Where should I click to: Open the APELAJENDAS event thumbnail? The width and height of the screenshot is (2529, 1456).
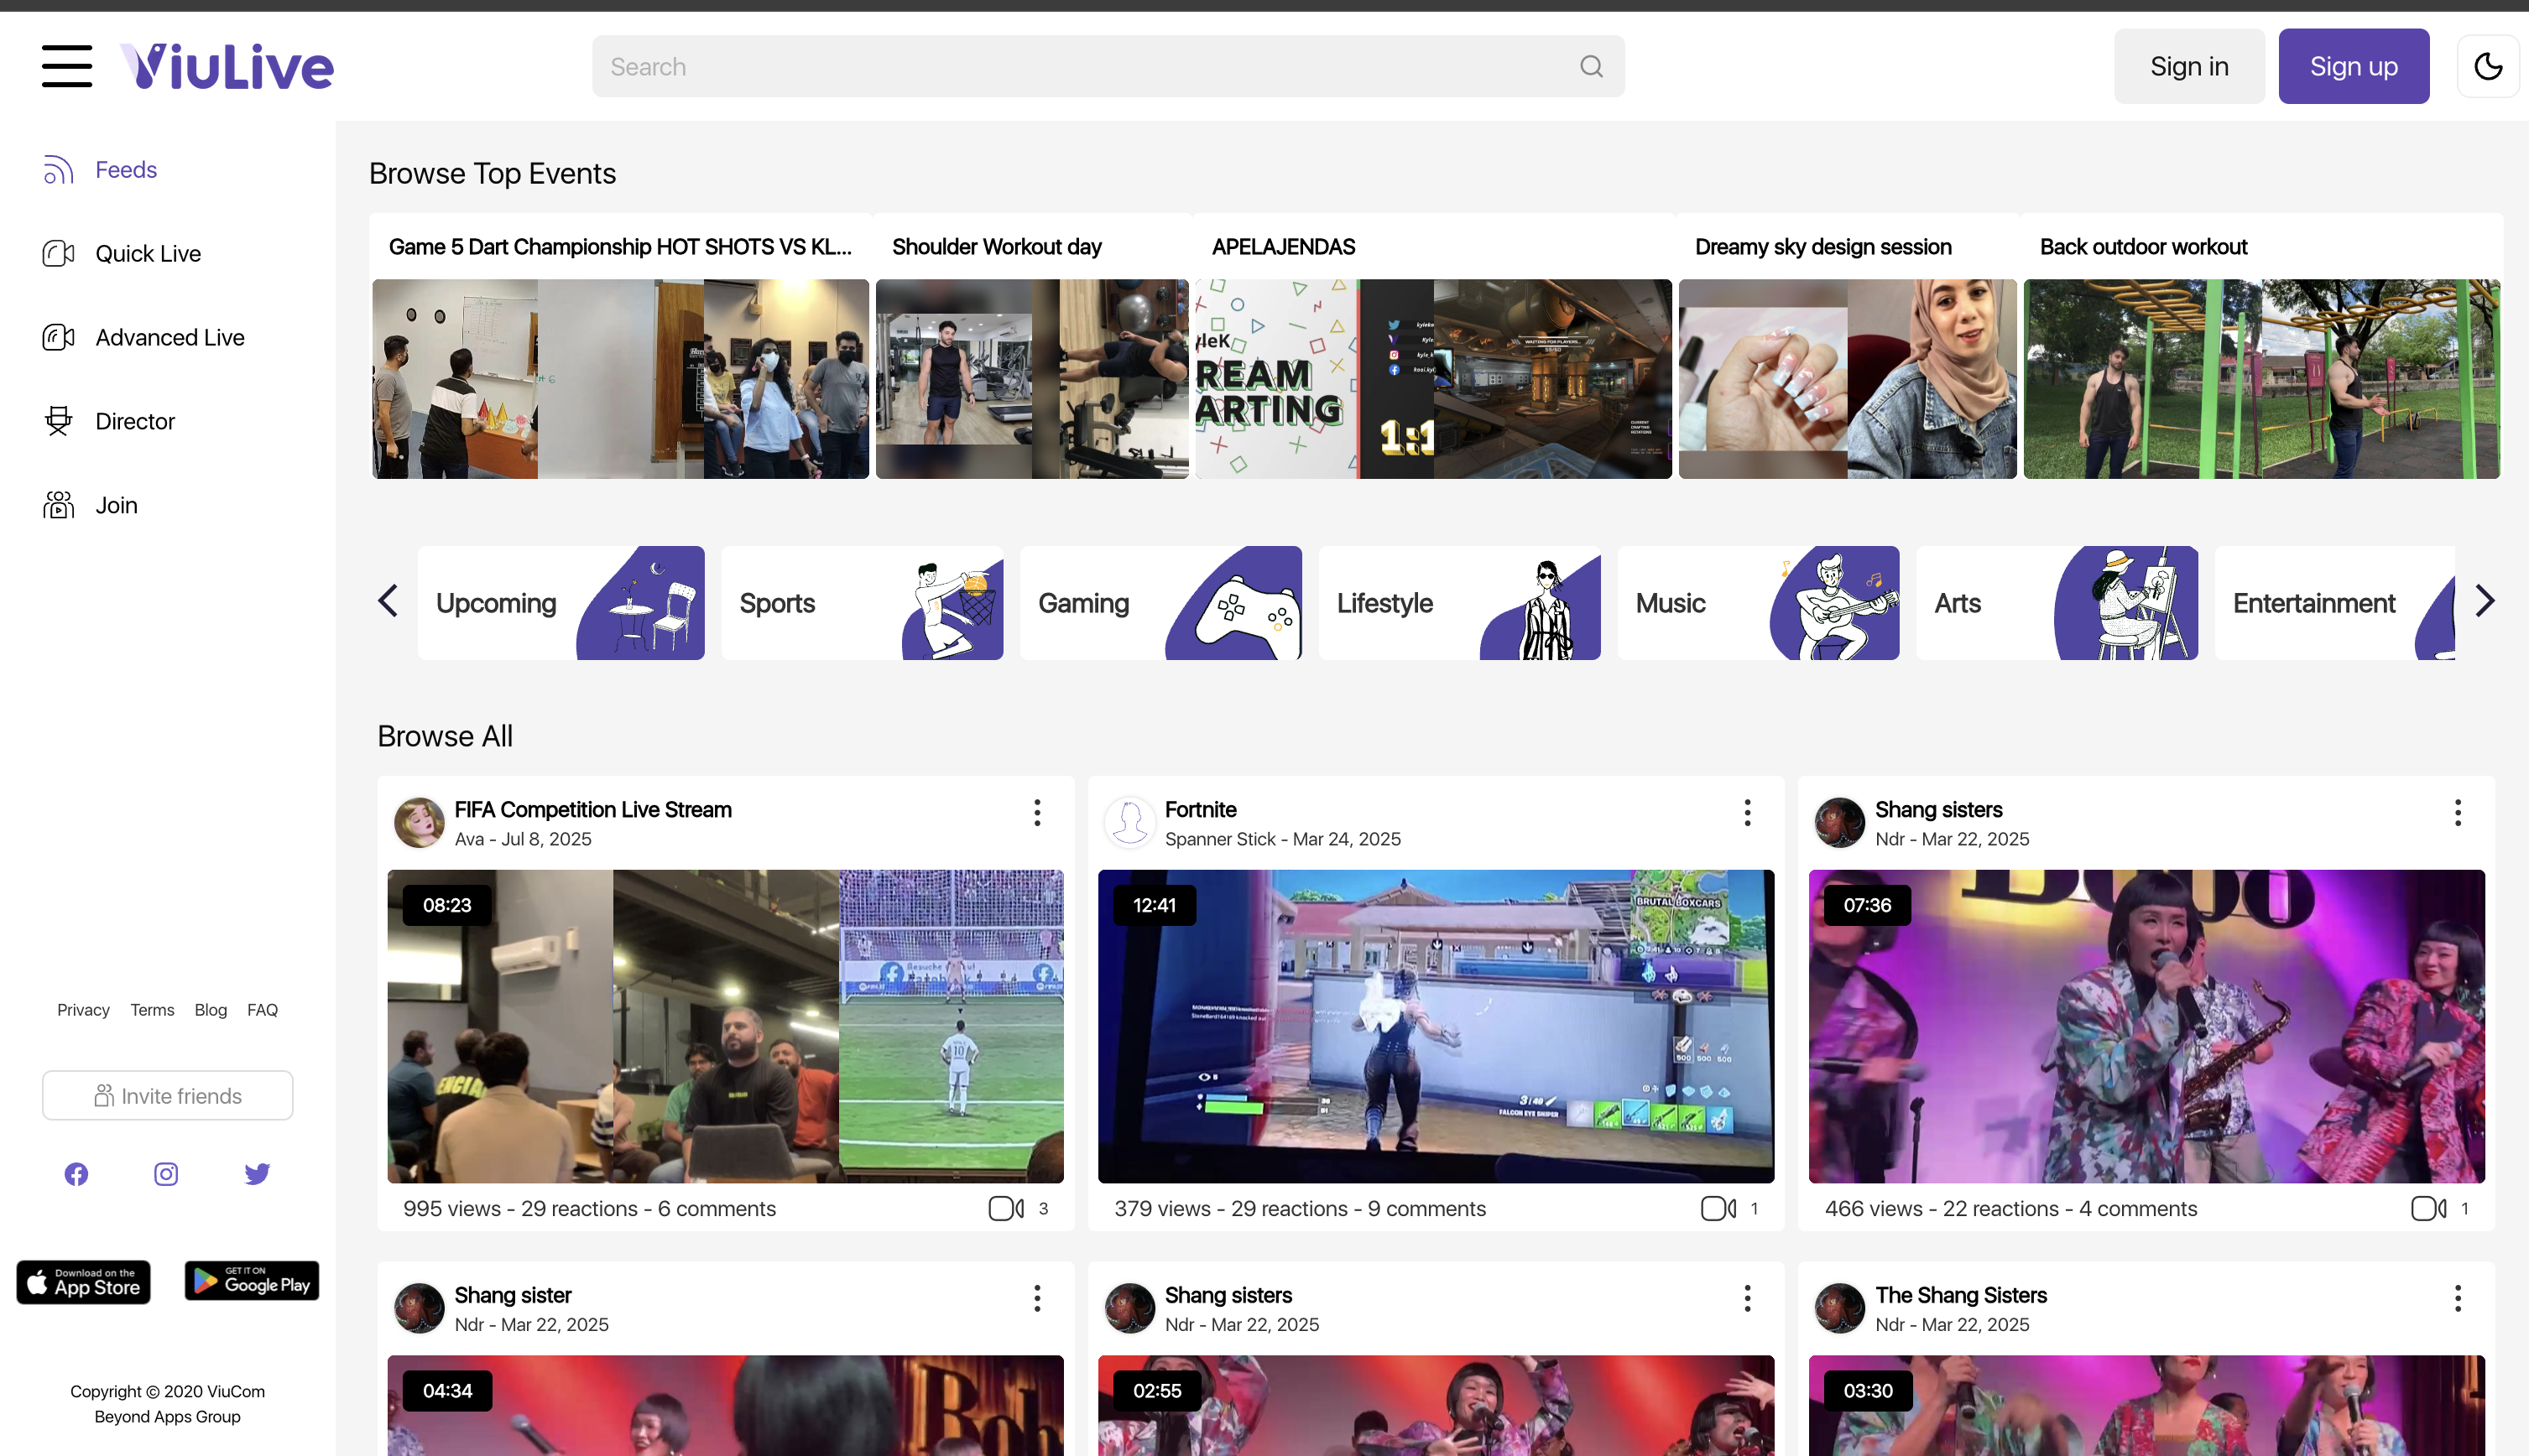[x=1433, y=379]
